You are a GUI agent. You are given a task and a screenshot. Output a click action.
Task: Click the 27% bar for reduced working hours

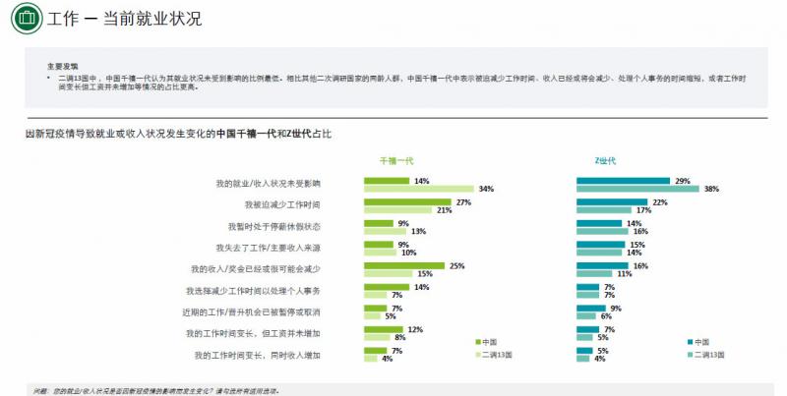(407, 202)
